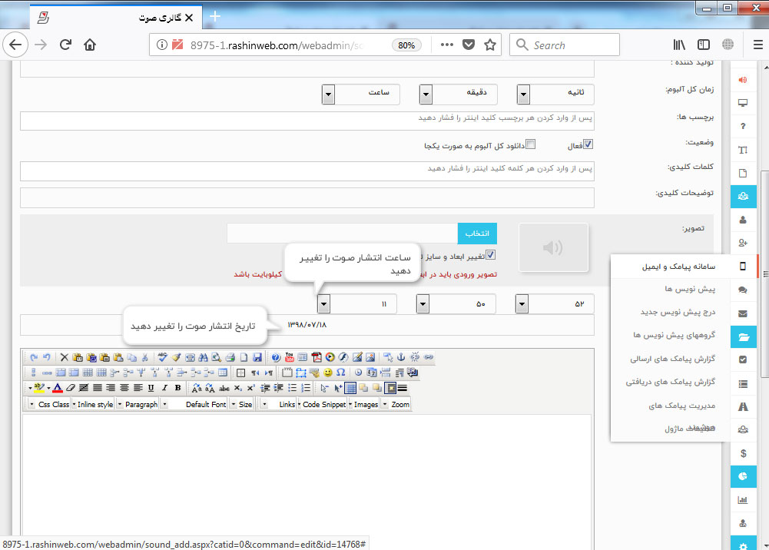The image size is (769, 550).
Task: Open the editor Zoom dropdown
Action: [396, 404]
